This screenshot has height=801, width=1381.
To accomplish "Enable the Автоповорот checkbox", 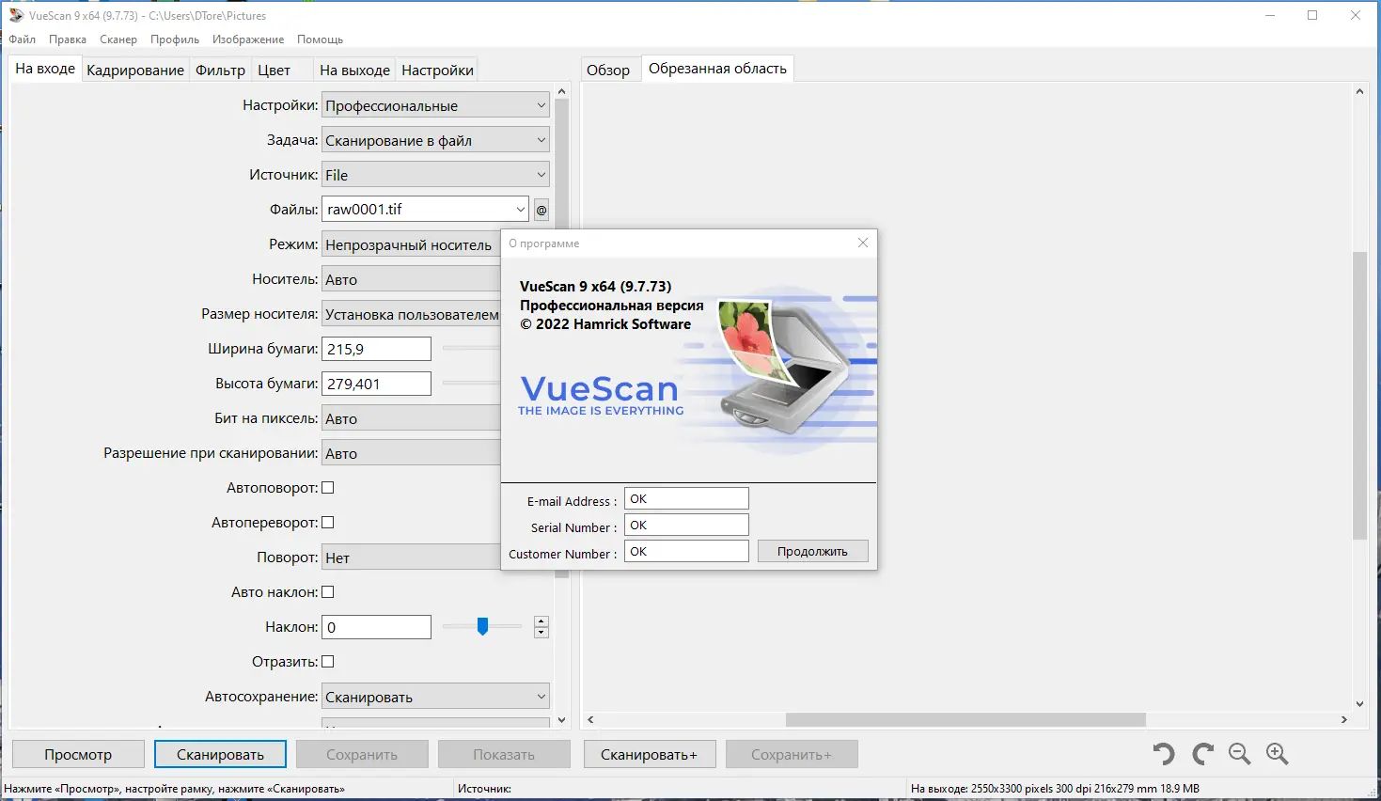I will (327, 487).
